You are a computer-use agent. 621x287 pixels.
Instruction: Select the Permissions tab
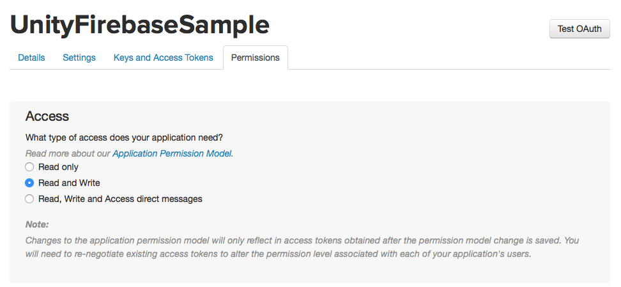pyautogui.click(x=255, y=58)
